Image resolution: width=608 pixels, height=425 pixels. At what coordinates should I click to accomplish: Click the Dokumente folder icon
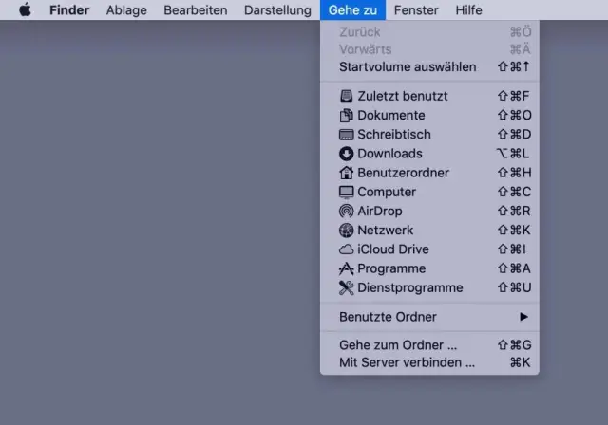click(x=347, y=115)
